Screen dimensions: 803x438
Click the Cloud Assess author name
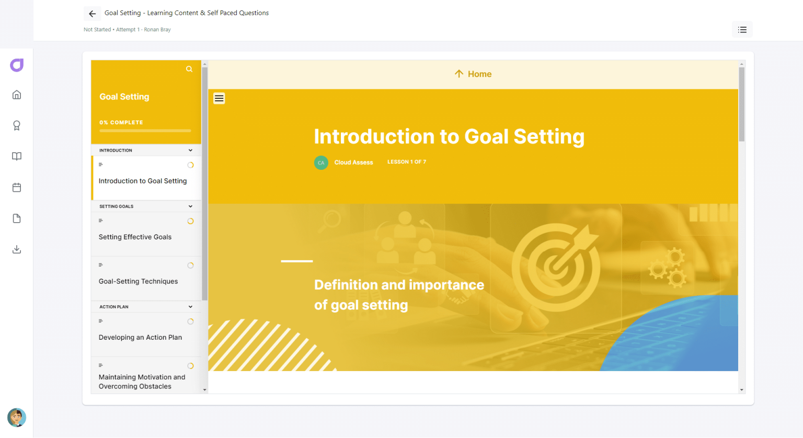pos(354,163)
